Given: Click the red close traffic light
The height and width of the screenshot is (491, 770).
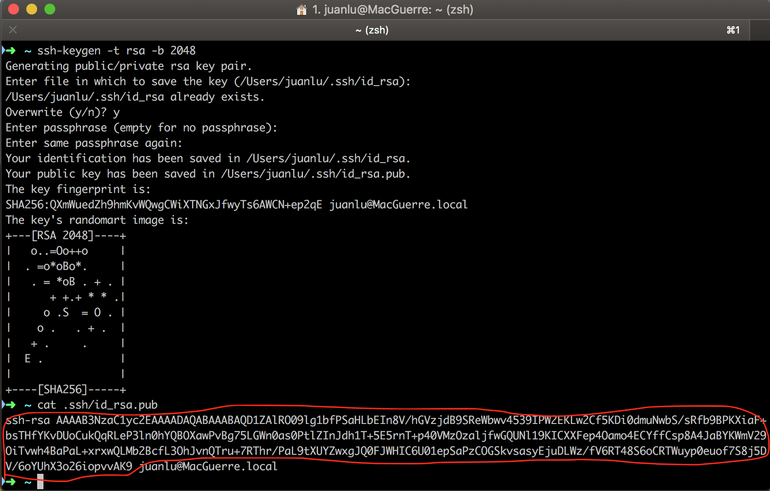Looking at the screenshot, I should click(13, 9).
